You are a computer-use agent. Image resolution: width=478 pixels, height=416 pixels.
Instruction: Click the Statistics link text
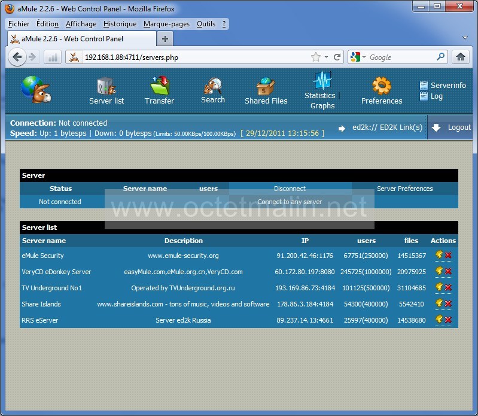(x=320, y=95)
